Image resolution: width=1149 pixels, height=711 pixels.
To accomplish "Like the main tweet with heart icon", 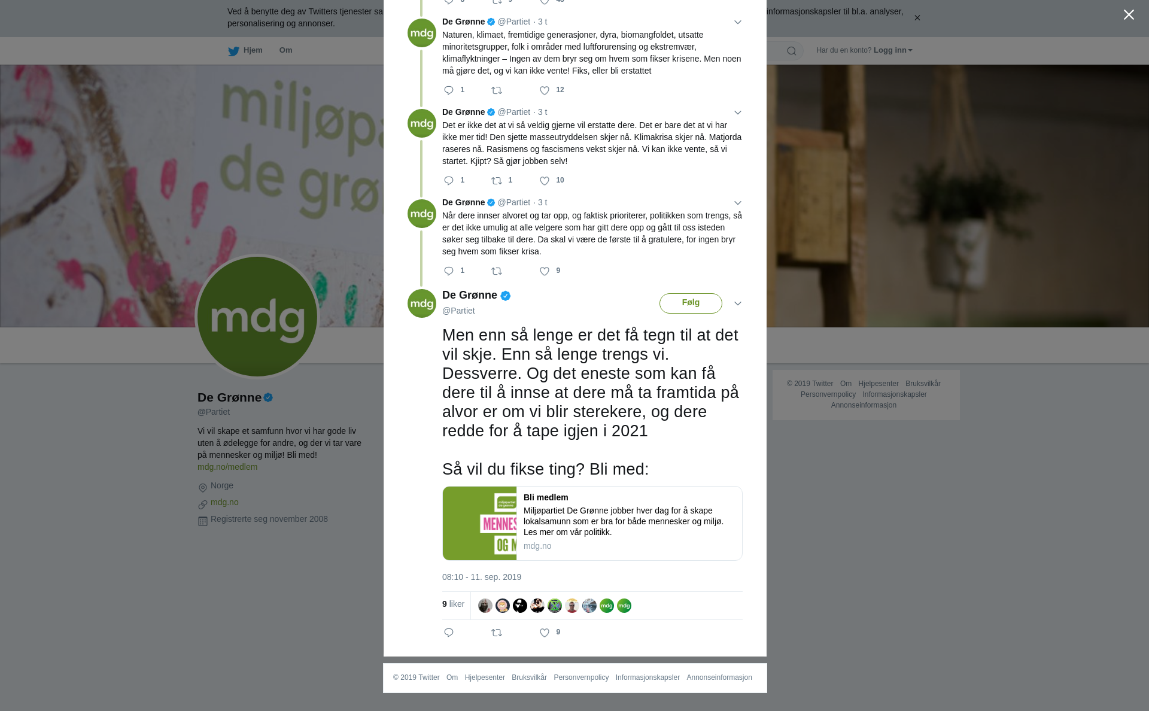I will (545, 633).
